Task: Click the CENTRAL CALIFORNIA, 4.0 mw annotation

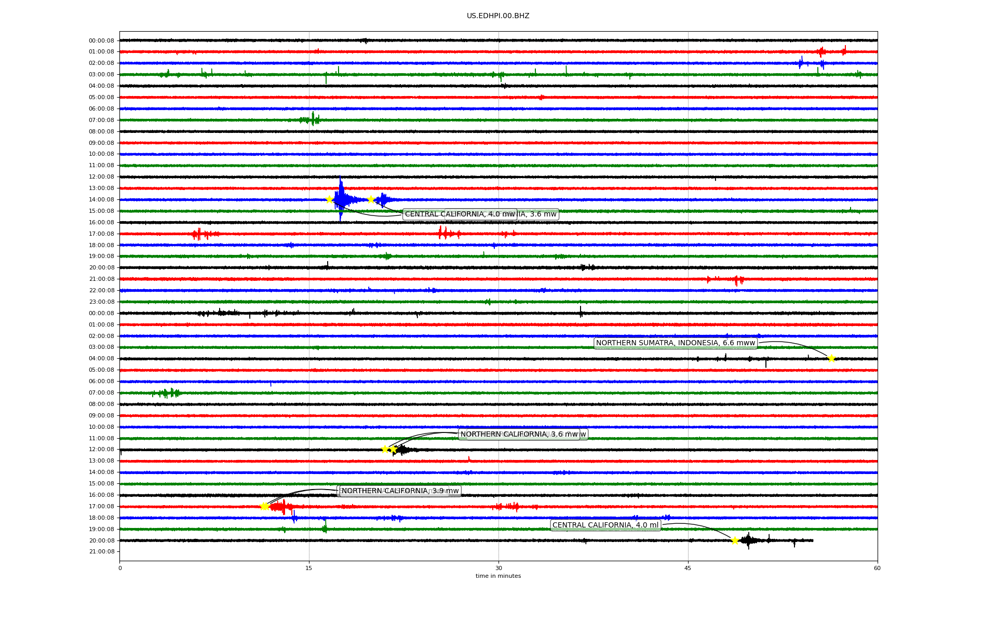Action: click(x=460, y=214)
